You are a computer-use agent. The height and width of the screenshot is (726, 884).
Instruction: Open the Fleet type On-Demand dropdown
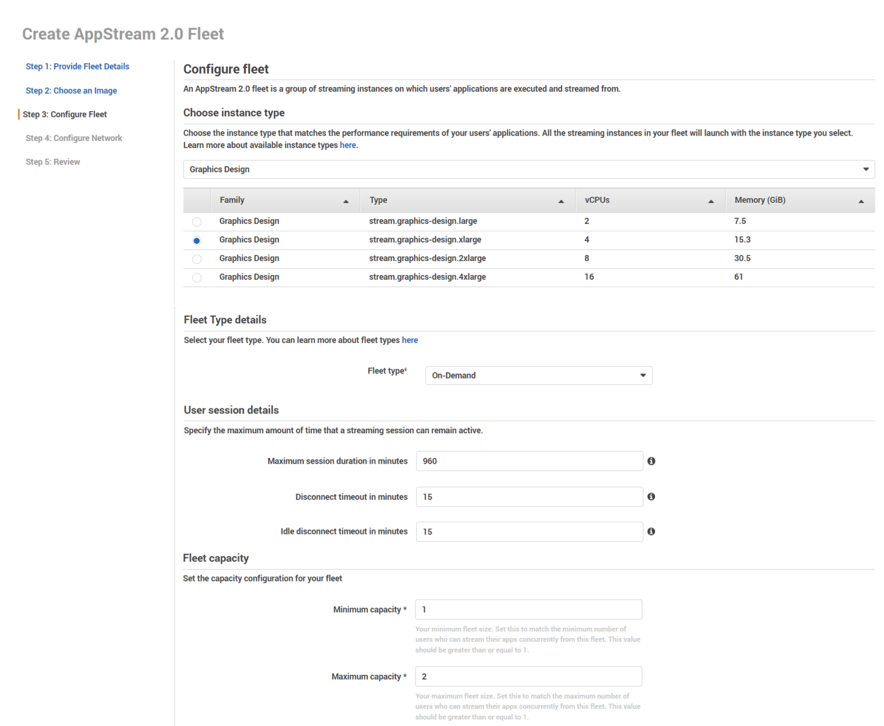click(538, 375)
